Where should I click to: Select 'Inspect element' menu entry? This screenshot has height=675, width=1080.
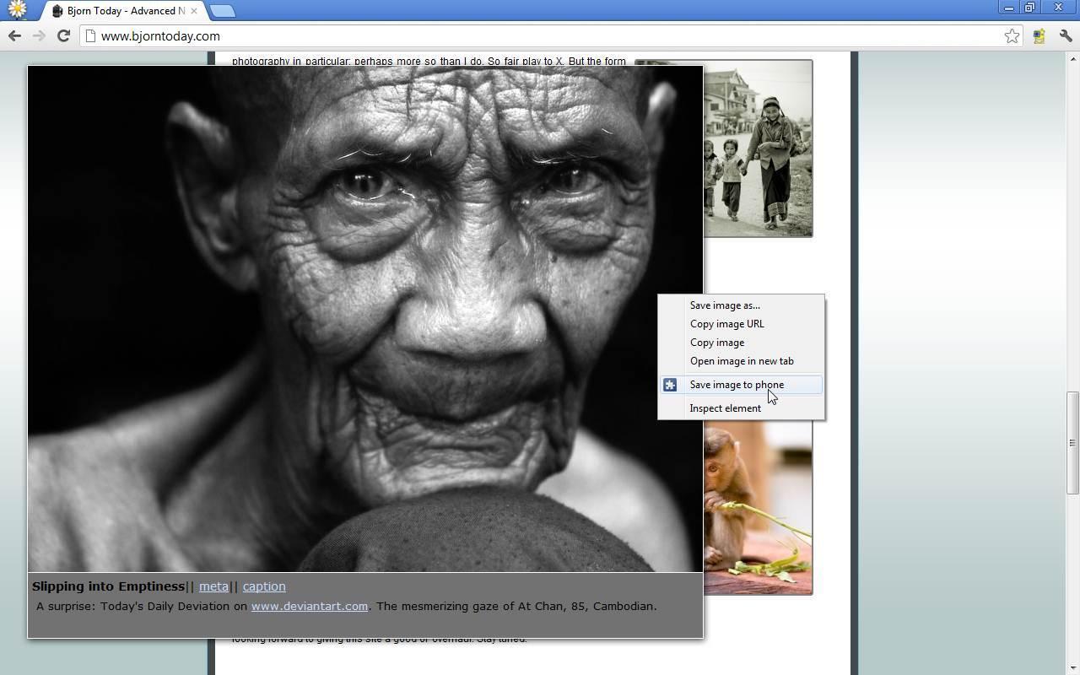click(741, 408)
